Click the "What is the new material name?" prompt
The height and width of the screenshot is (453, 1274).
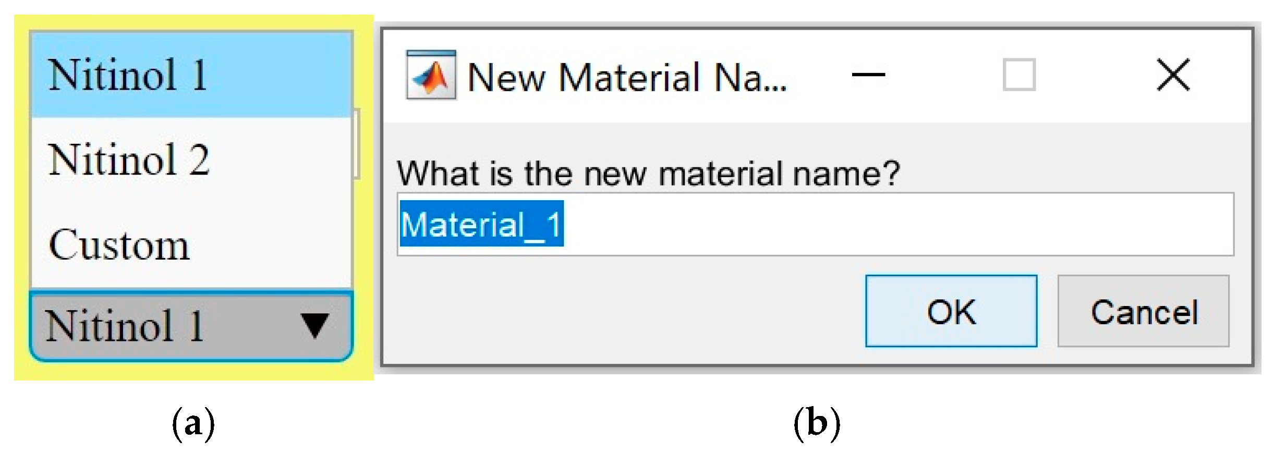point(648,173)
